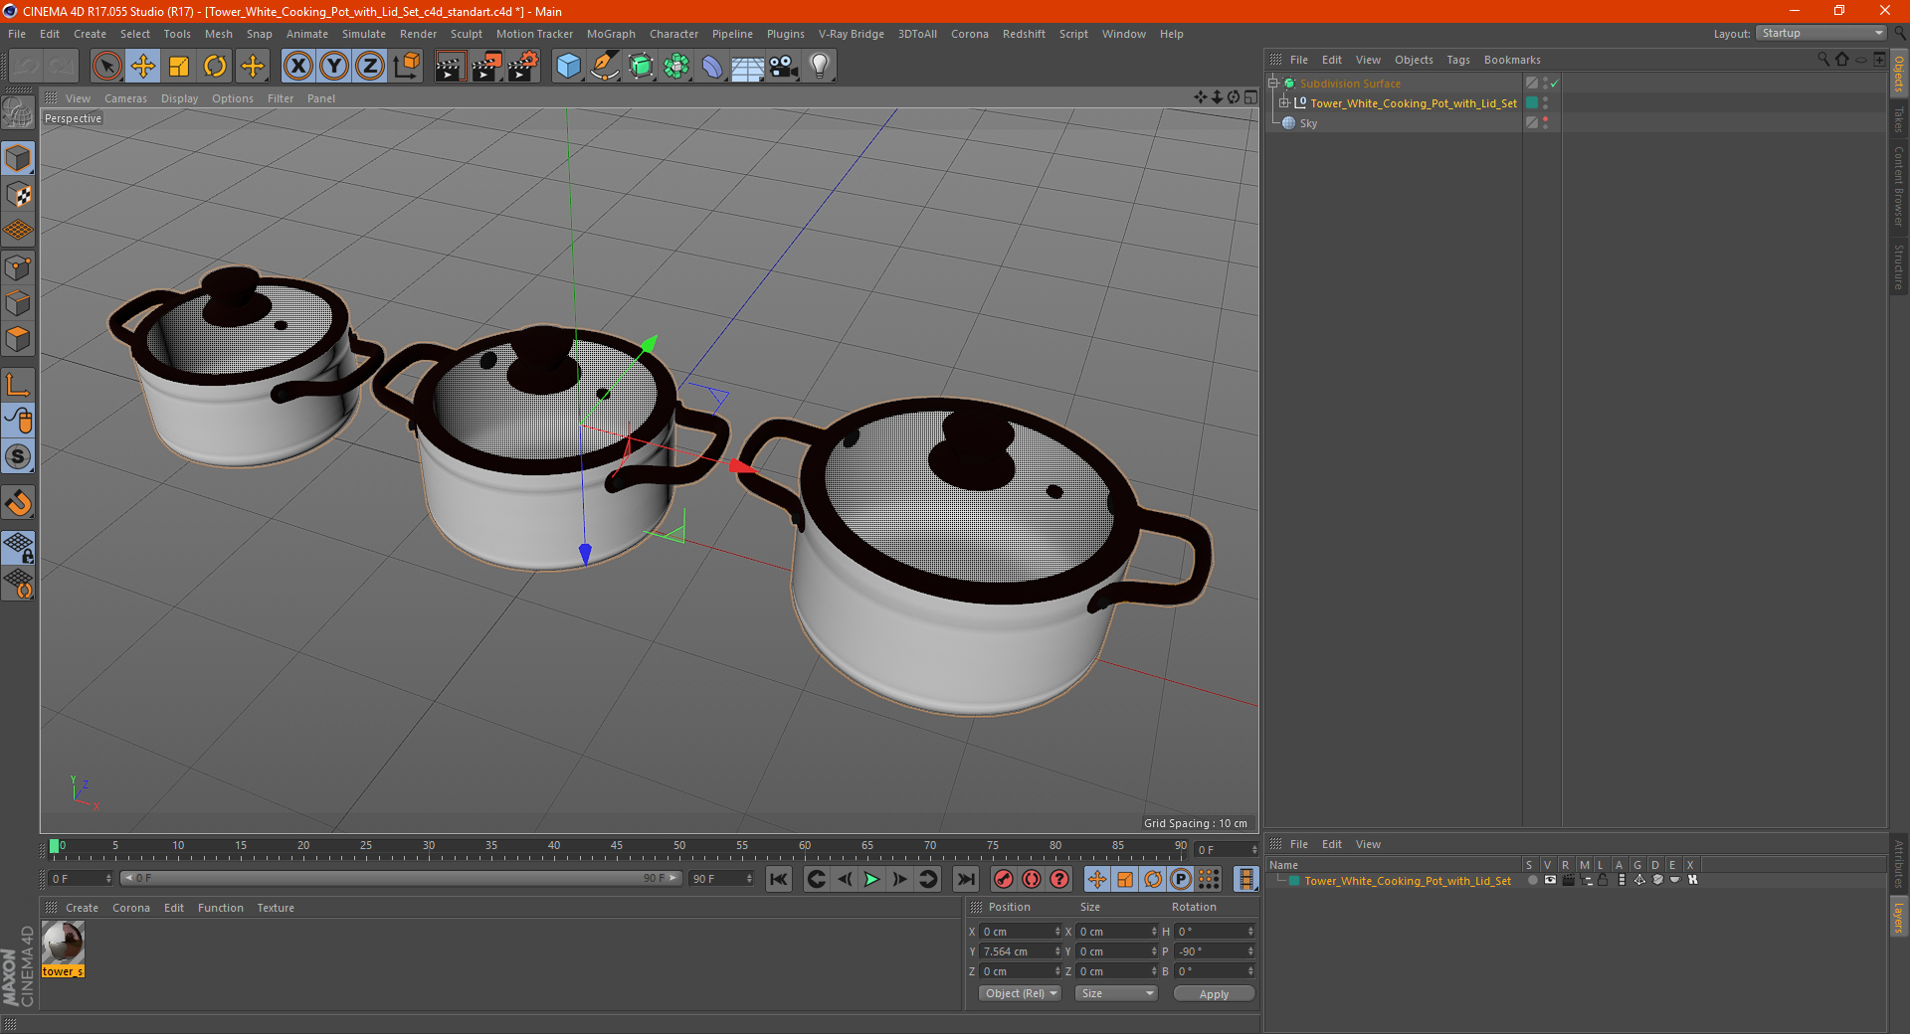Select the Scale tool icon
This screenshot has height=1034, width=1910.
179,67
